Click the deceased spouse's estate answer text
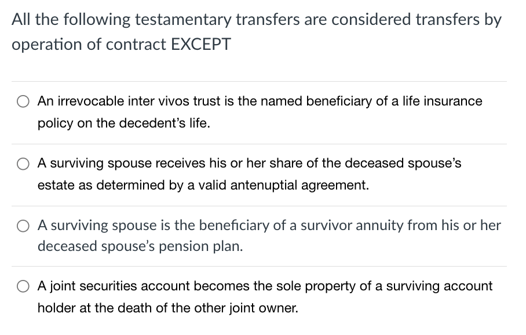This screenshot has width=526, height=335. [x=249, y=163]
